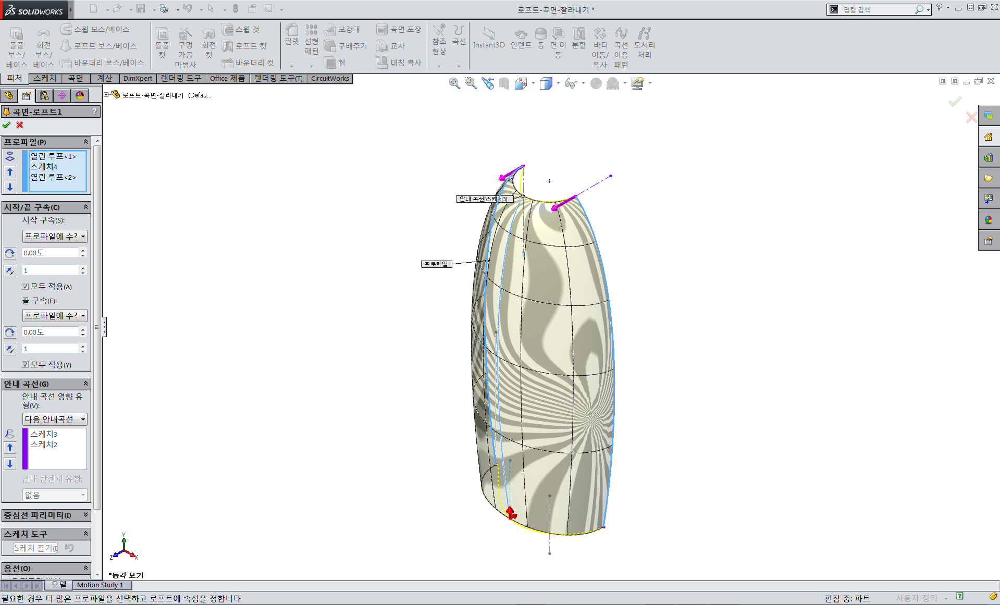Open the 참조 형상 reference geometry tool
This screenshot has width=1000, height=605.
point(439,39)
